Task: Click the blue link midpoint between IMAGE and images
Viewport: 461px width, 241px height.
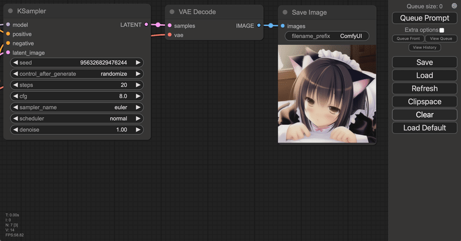Action: pyautogui.click(x=271, y=26)
